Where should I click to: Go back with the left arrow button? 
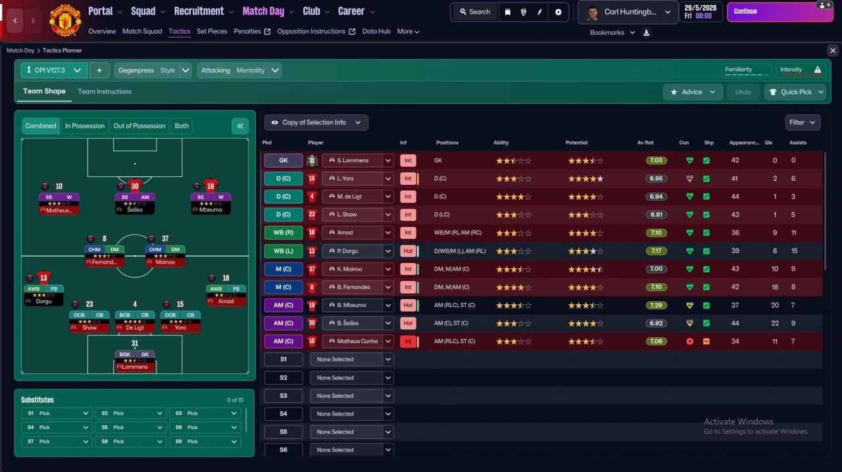click(x=16, y=21)
